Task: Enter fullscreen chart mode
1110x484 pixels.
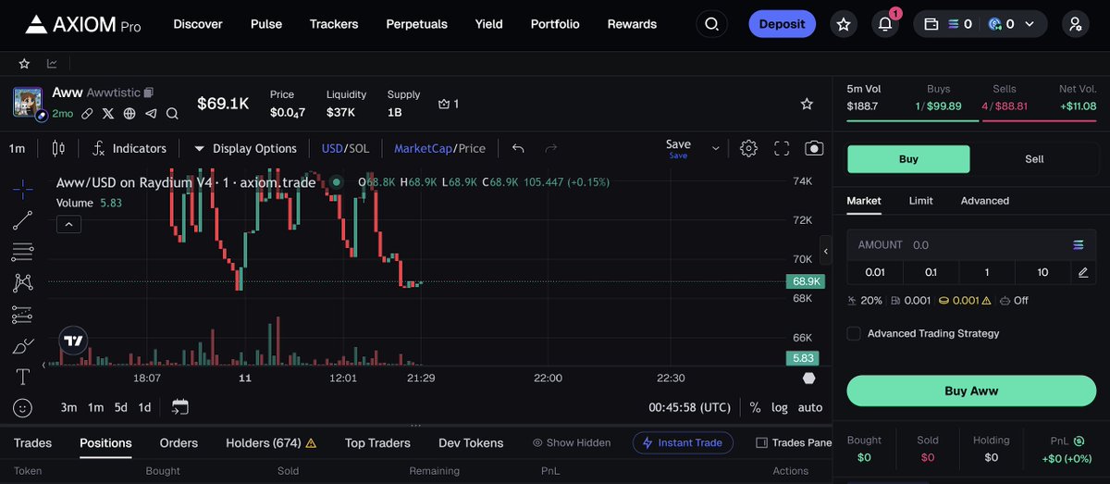Action: pyautogui.click(x=782, y=148)
